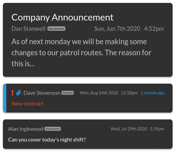
Task: Click the Sun, Jun 7th 2020 date
Action: 117,29
